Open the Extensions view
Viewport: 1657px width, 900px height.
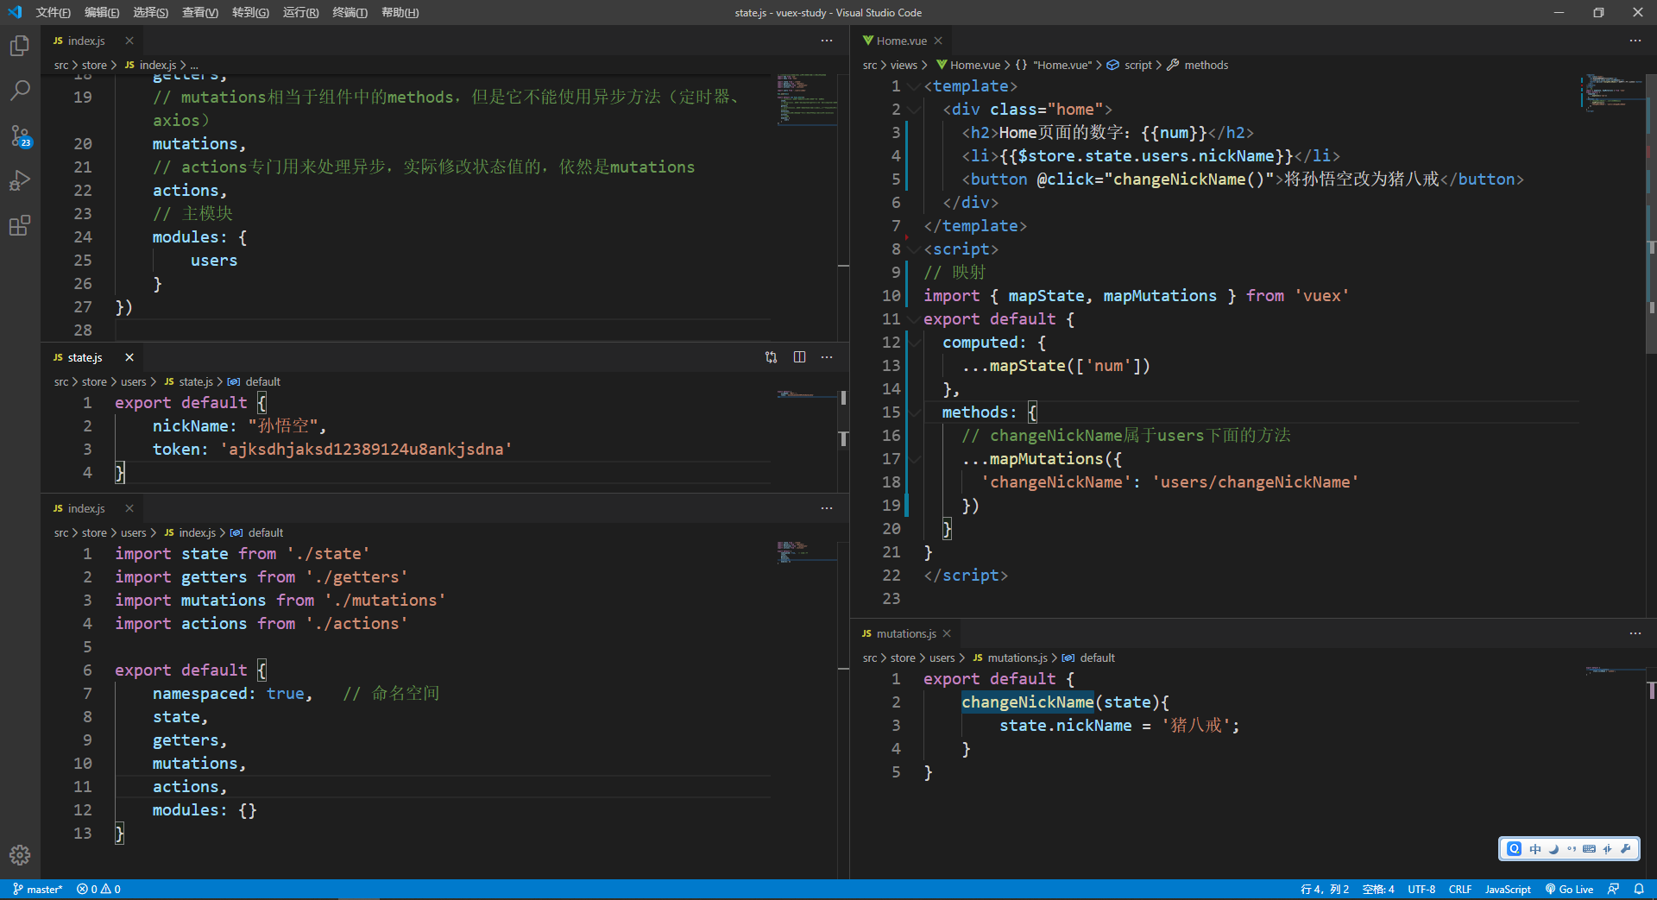[x=19, y=226]
